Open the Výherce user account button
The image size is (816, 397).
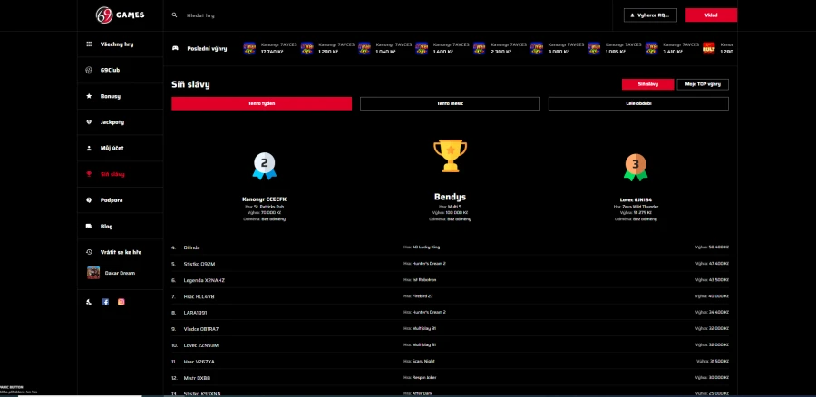click(x=650, y=15)
